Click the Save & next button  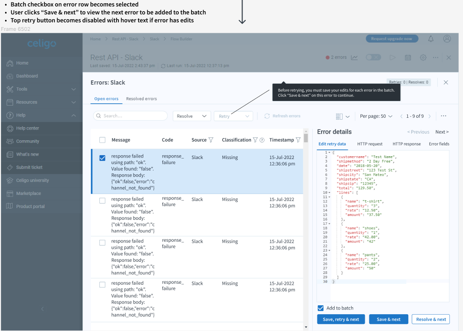389,319
